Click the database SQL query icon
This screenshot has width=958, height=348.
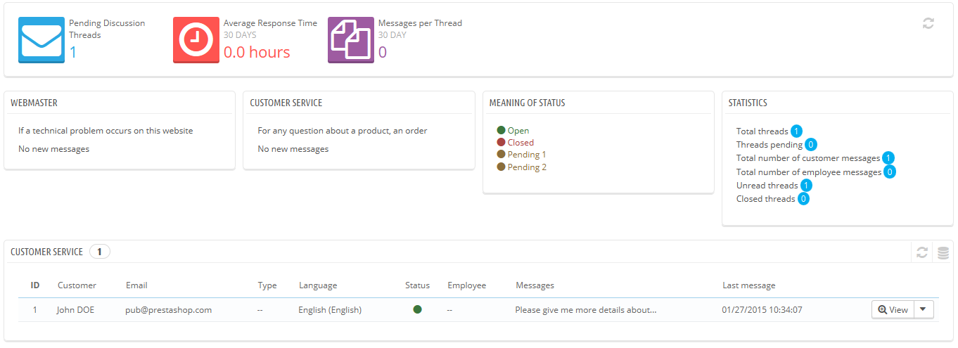(x=943, y=252)
